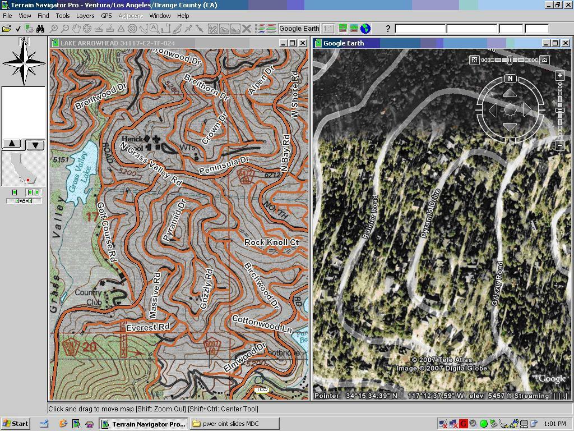This screenshot has width=574, height=431.
Task: Click the help question mark icon
Action: (388, 29)
